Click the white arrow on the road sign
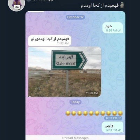140x140 pixels. [82, 60]
